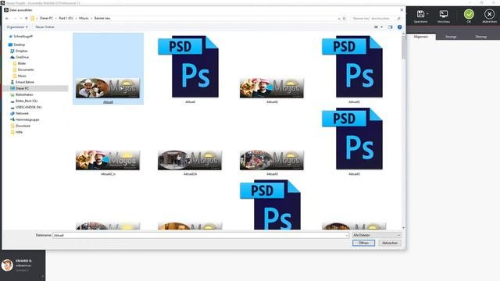Click Abbrechen in the file dialog
500x281 pixels.
click(390, 243)
